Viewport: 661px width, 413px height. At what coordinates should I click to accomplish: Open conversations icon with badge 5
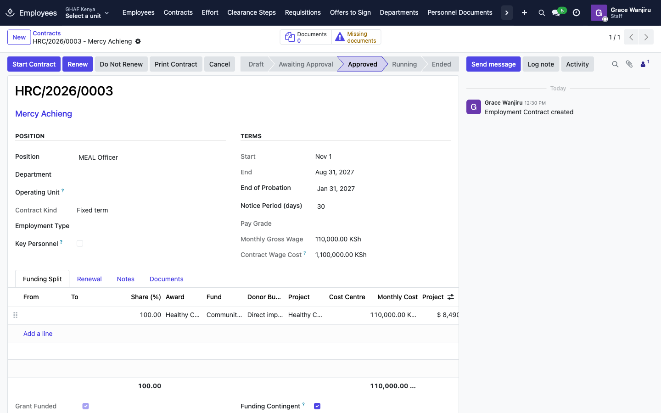(x=558, y=12)
